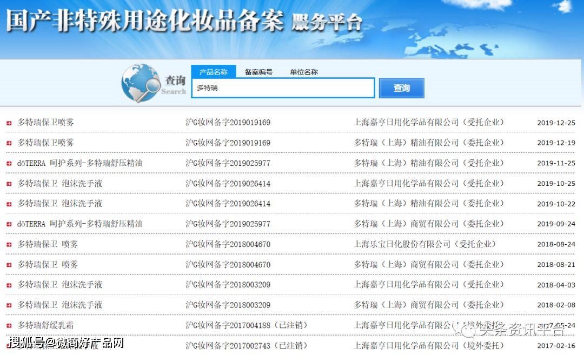Select the 产品名称 search tab
The width and height of the screenshot is (584, 355).
214,72
